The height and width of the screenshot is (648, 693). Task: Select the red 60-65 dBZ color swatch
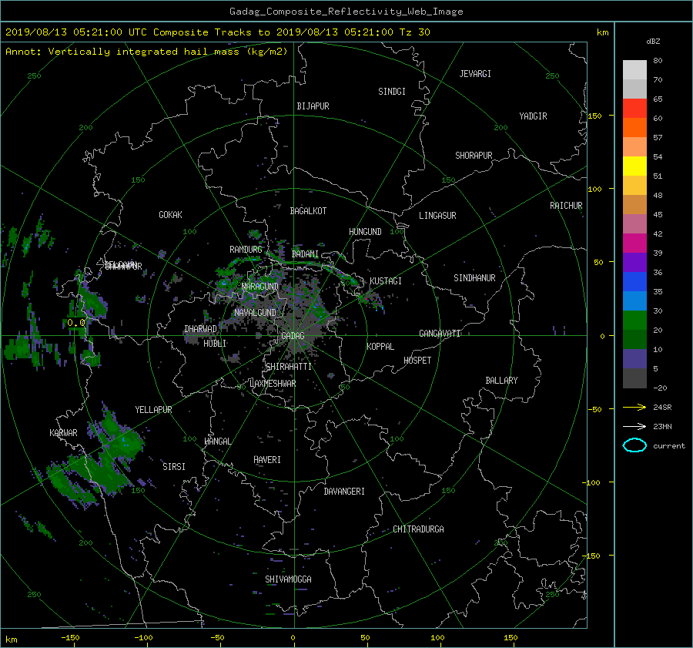(634, 109)
